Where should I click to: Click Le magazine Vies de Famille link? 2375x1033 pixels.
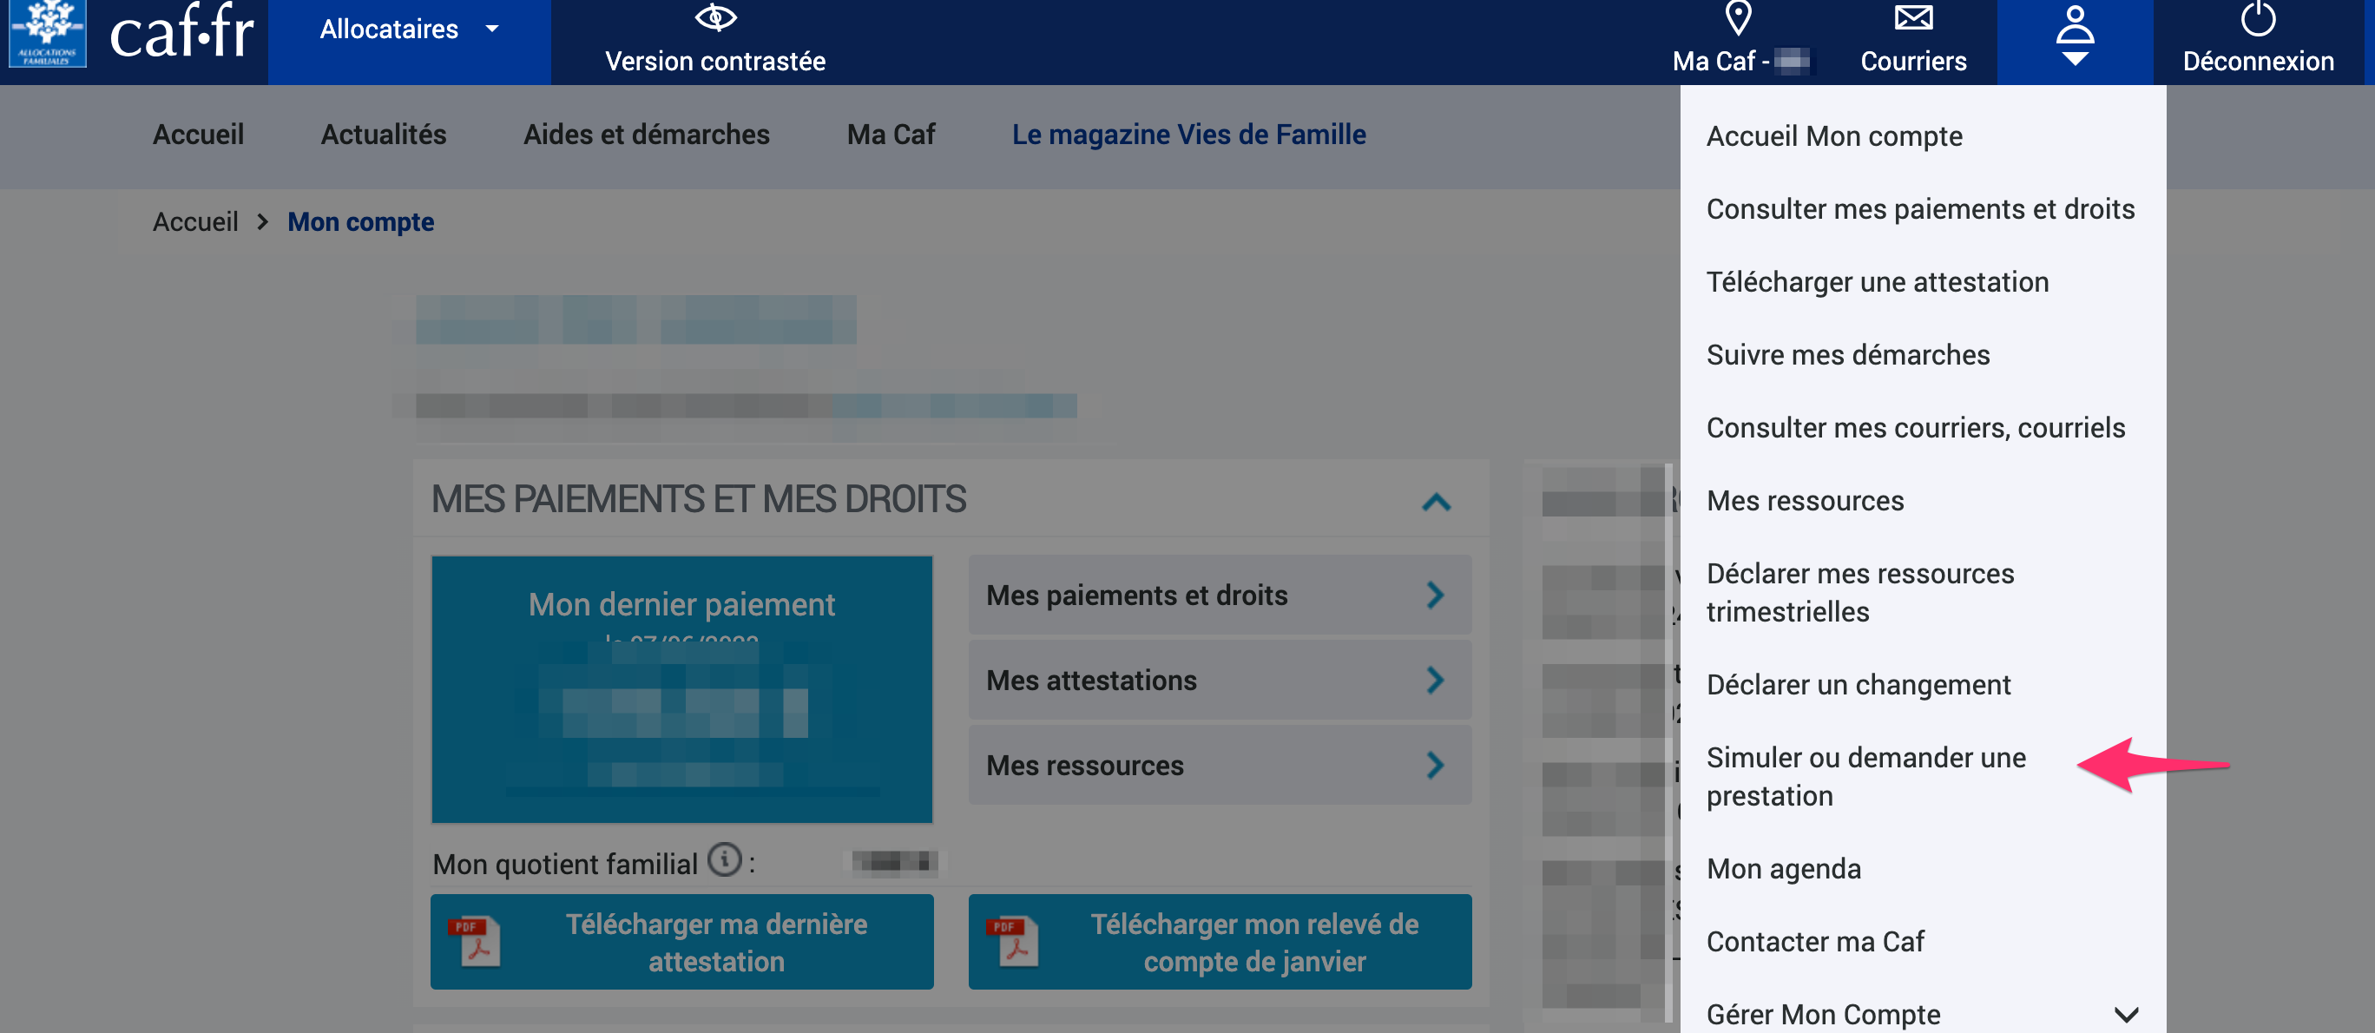click(x=1188, y=135)
